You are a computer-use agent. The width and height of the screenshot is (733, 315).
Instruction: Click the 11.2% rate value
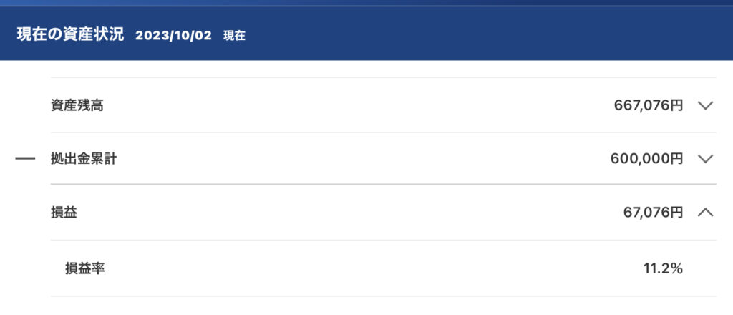[663, 268]
